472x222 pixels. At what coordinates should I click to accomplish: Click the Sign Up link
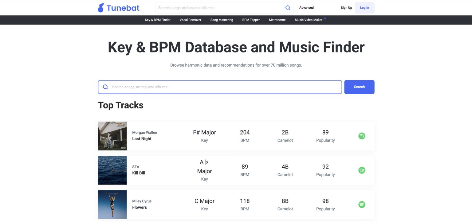[x=346, y=8]
